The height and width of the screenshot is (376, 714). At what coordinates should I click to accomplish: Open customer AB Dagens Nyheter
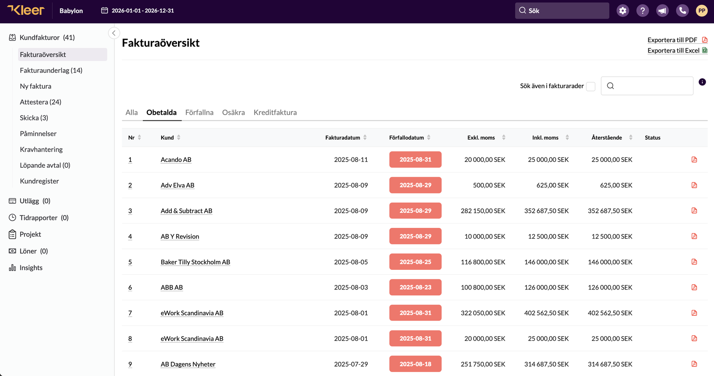pos(188,364)
